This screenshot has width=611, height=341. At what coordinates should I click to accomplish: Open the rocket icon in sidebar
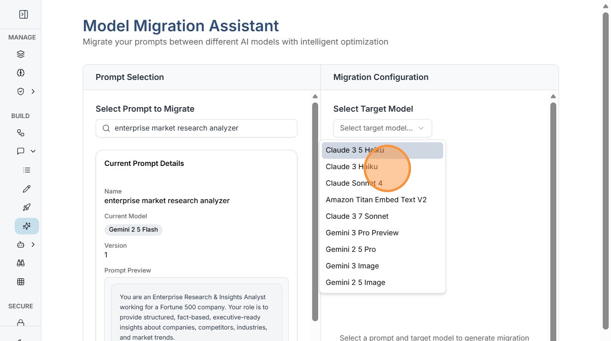point(27,207)
